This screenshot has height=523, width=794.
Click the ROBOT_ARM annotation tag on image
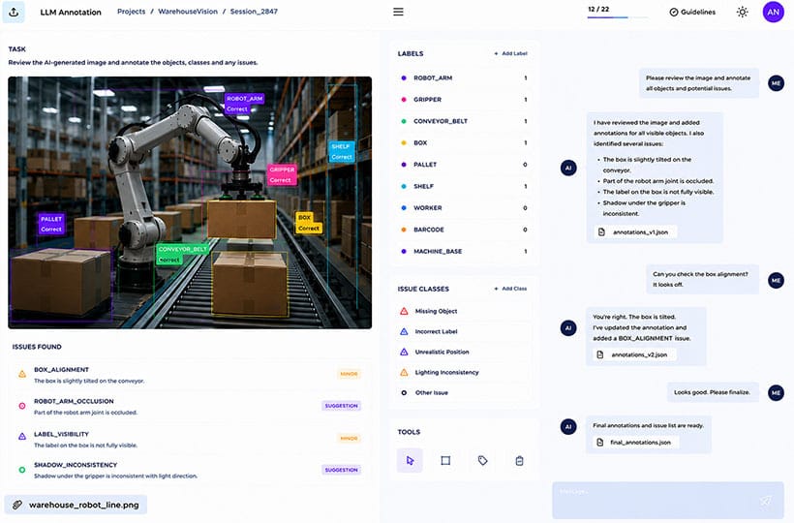pos(245,104)
